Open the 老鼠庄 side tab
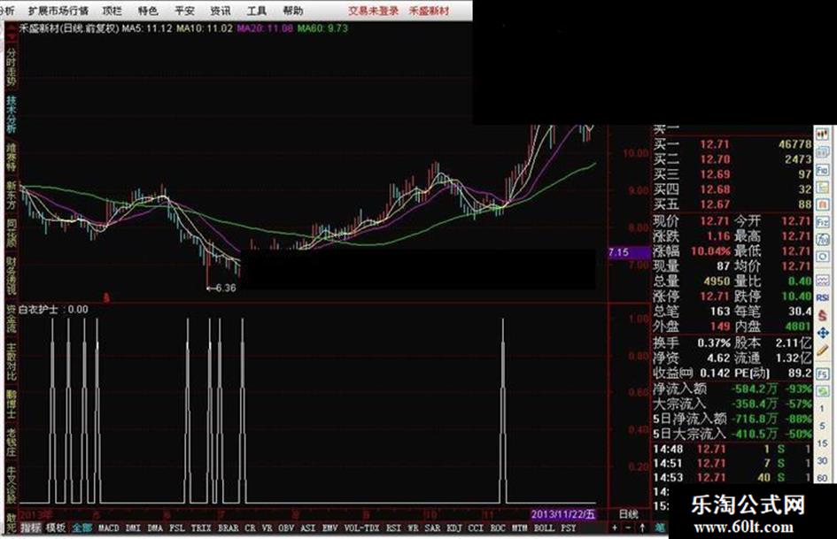 tap(12, 443)
